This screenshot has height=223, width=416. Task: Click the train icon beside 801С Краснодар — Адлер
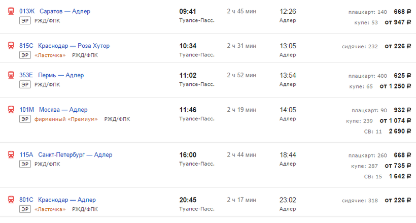[11, 200]
